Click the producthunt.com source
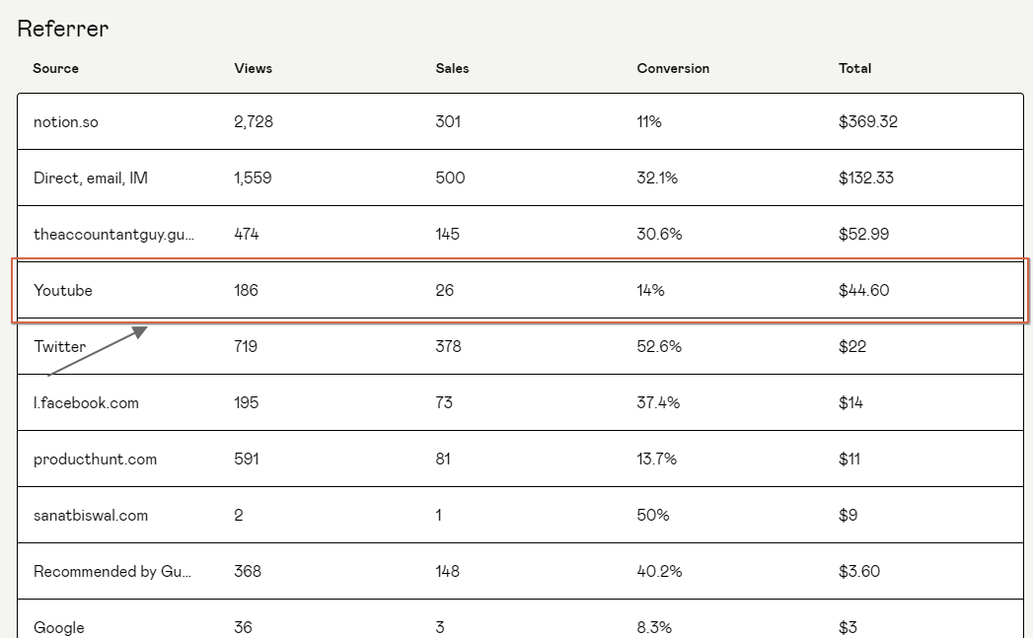The image size is (1033, 638). tap(95, 460)
